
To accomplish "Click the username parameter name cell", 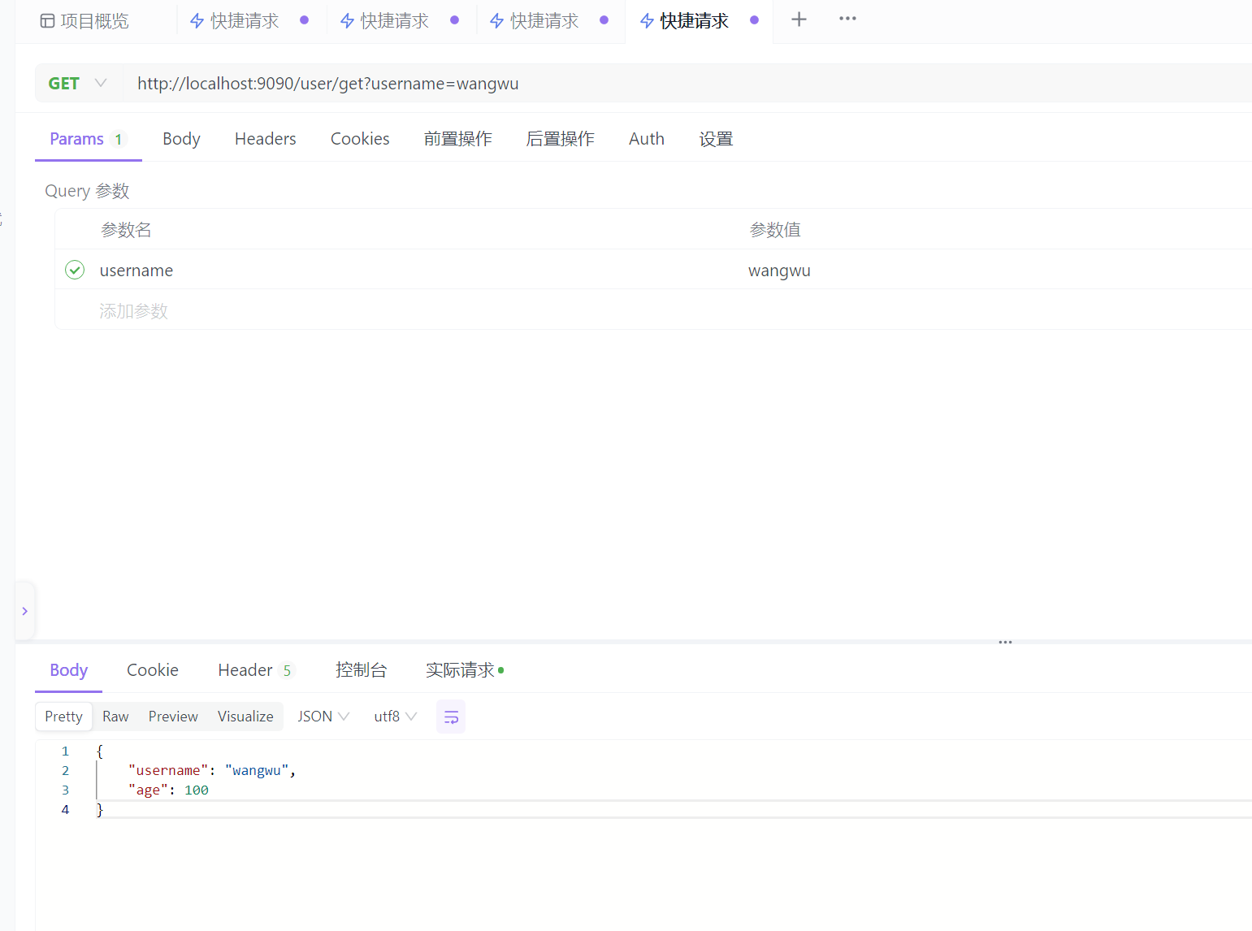I will [x=136, y=271].
